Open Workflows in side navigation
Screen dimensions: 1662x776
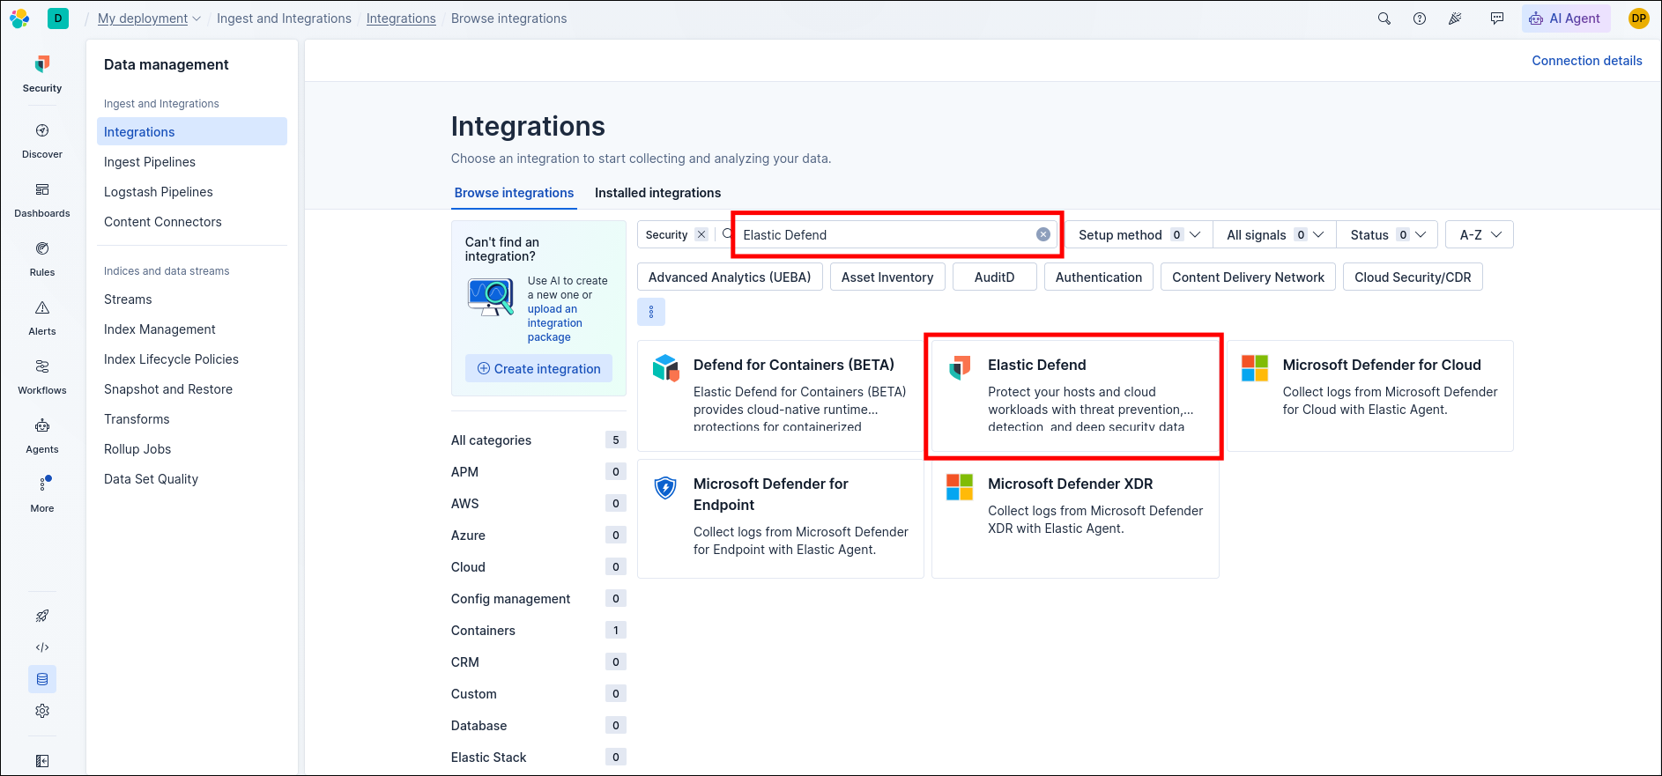[x=42, y=377]
